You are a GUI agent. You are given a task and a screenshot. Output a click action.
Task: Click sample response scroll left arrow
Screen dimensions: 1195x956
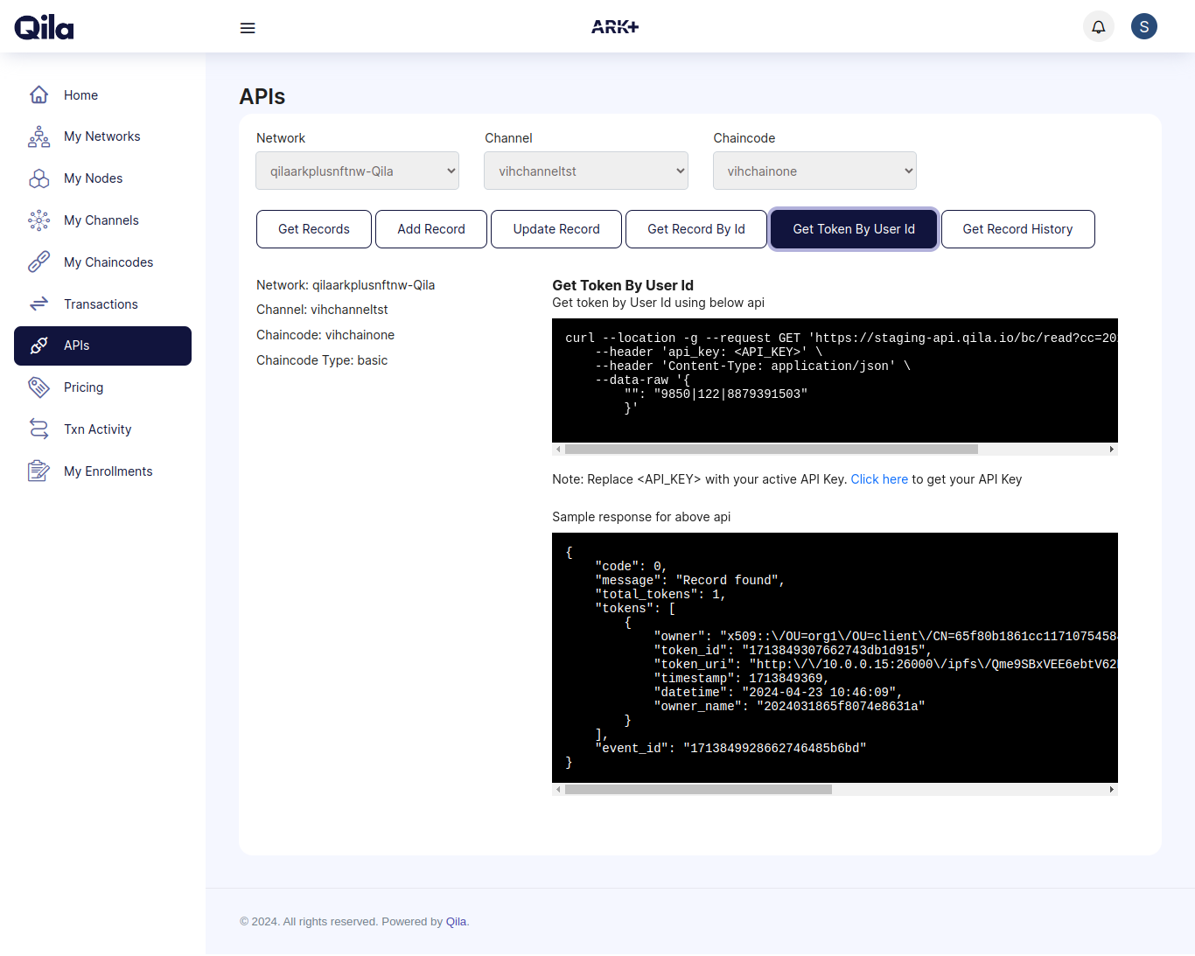point(558,790)
